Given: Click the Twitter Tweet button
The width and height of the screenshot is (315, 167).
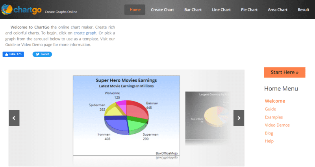Looking at the screenshot, I should [x=42, y=54].
